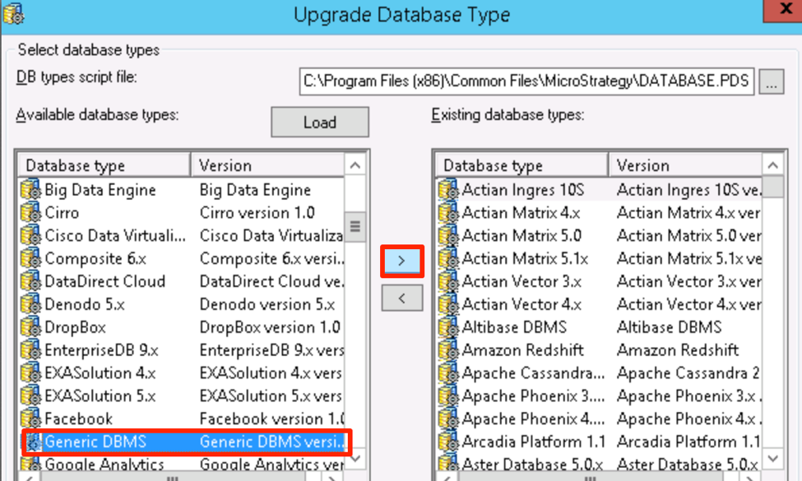Select Generic DBMS in available types
Image resolution: width=802 pixels, height=481 pixels.
click(95, 442)
